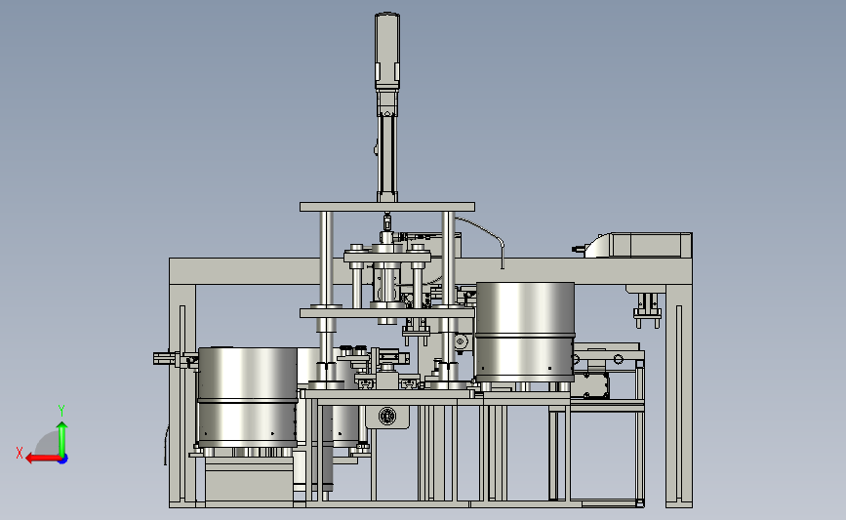Select the left vibratory bowl feeder drum
Viewport: 846px width, 520px height.
248,398
